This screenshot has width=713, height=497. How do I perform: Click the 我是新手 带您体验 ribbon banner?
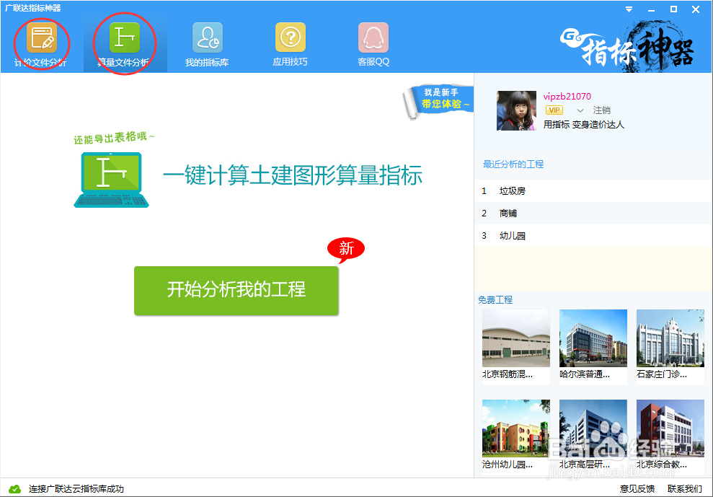439,100
